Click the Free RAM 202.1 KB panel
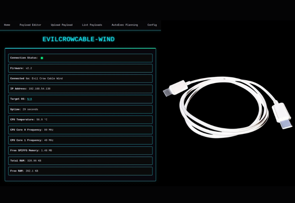The width and height of the screenshot is (295, 203). coord(80,171)
